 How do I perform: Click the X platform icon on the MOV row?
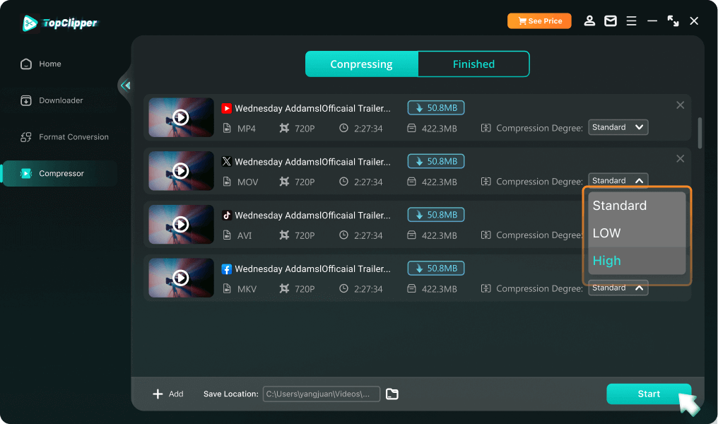226,162
